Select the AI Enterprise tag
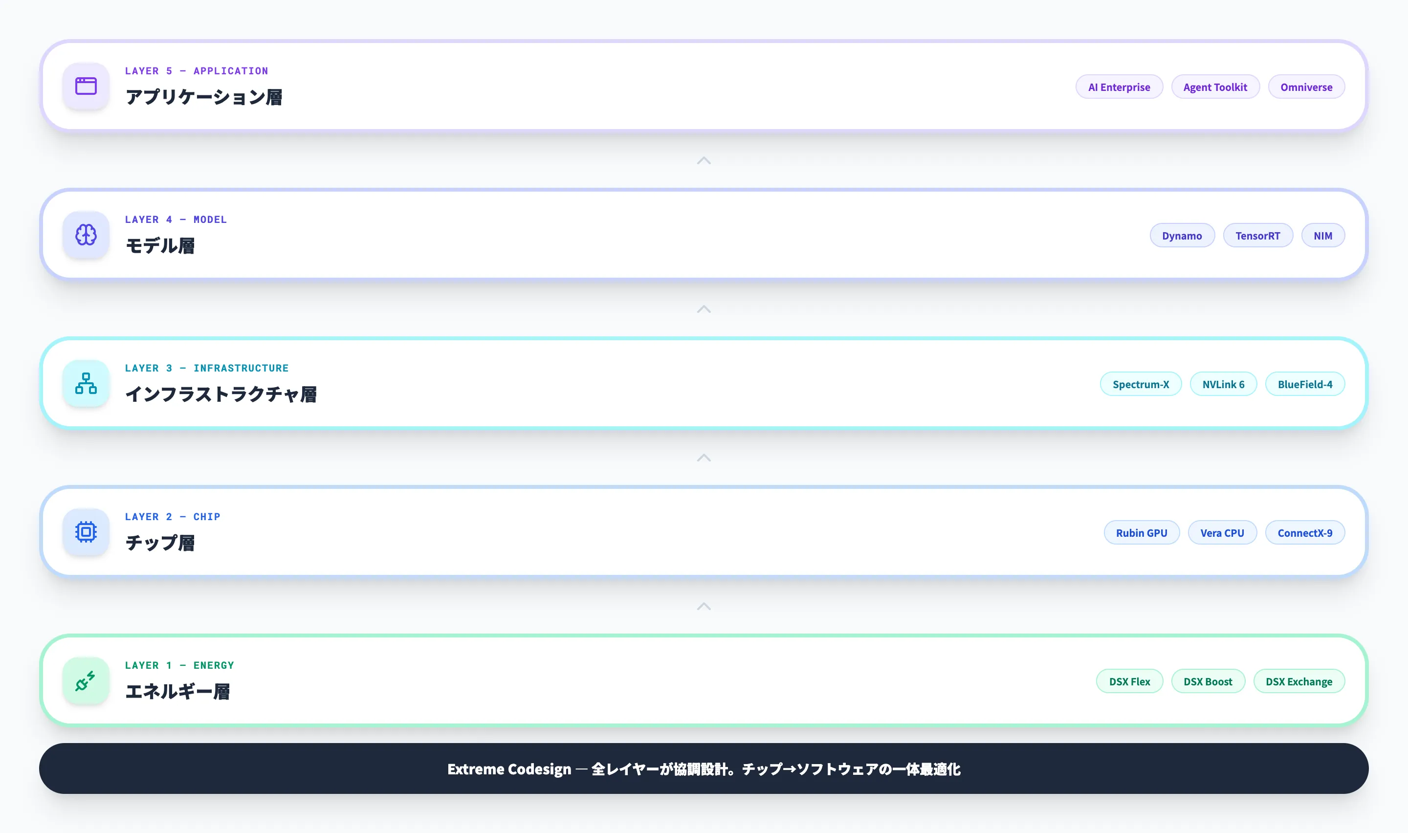The height and width of the screenshot is (833, 1408). (1119, 87)
